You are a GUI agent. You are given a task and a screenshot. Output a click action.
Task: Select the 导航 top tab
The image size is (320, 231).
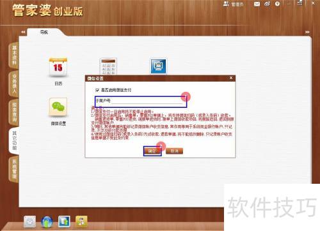[44, 33]
